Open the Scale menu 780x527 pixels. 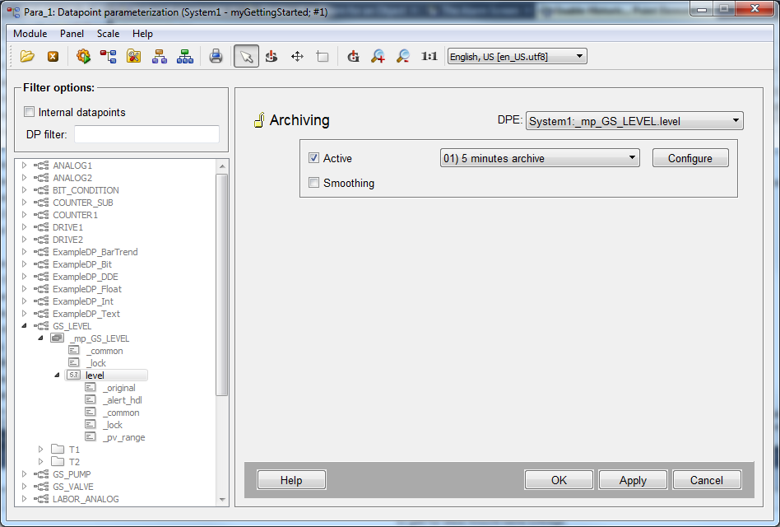(x=108, y=33)
